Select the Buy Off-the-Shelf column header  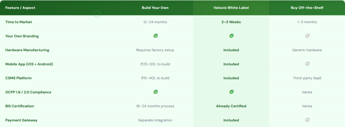(x=307, y=8)
